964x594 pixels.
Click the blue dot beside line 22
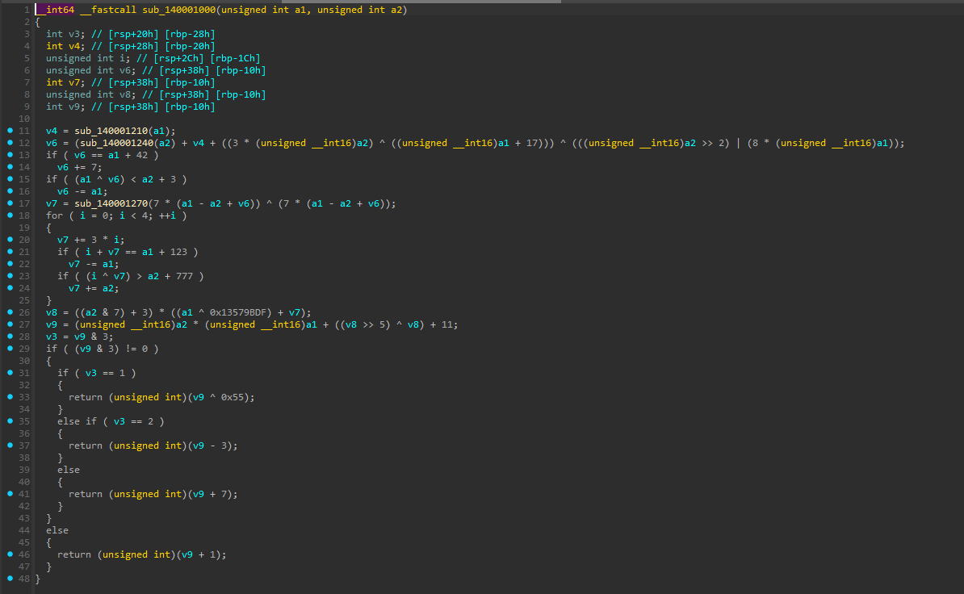click(x=10, y=264)
